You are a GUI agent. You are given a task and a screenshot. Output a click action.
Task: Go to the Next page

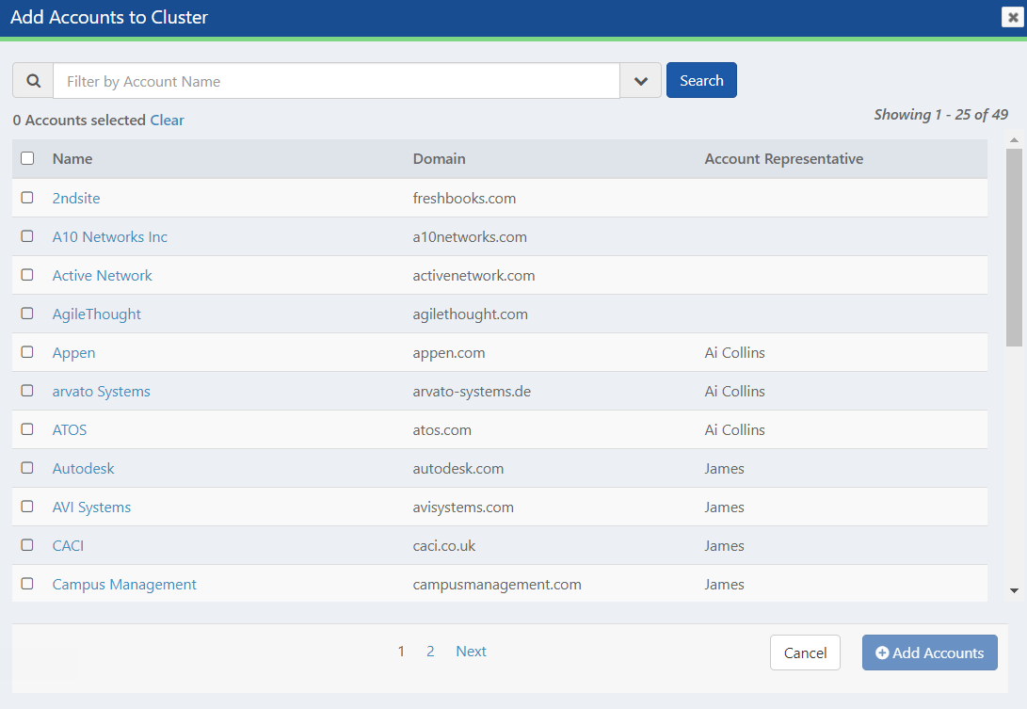coord(471,652)
